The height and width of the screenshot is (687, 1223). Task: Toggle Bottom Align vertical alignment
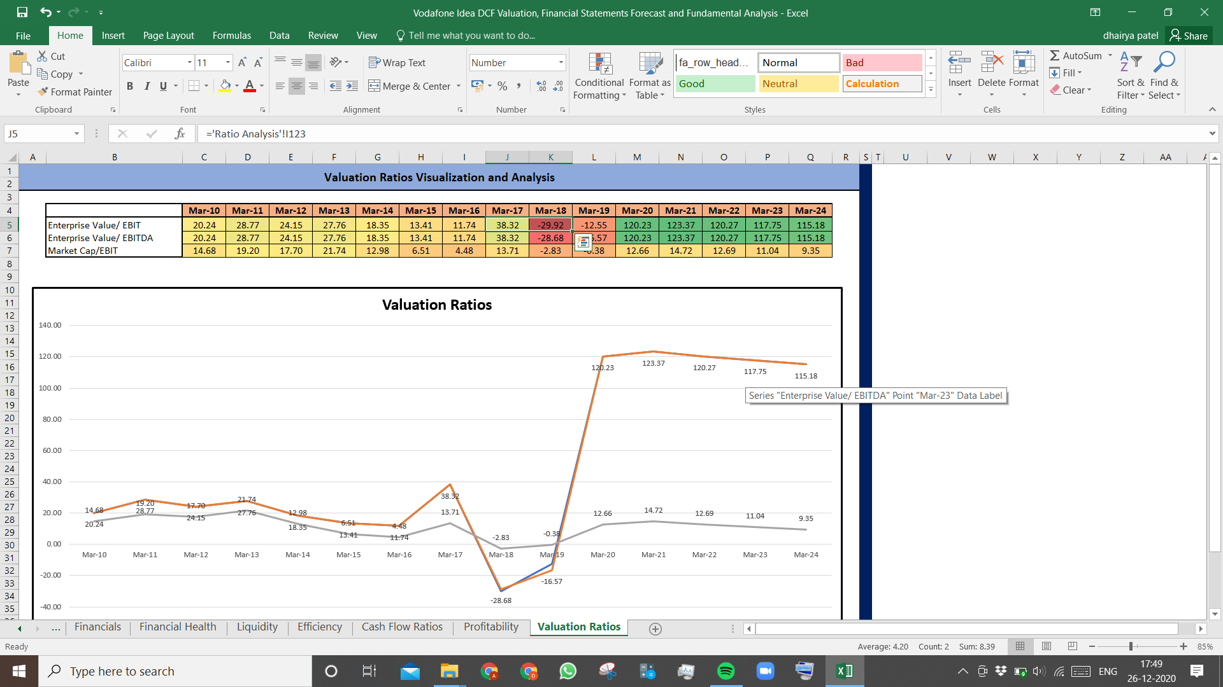(x=313, y=62)
